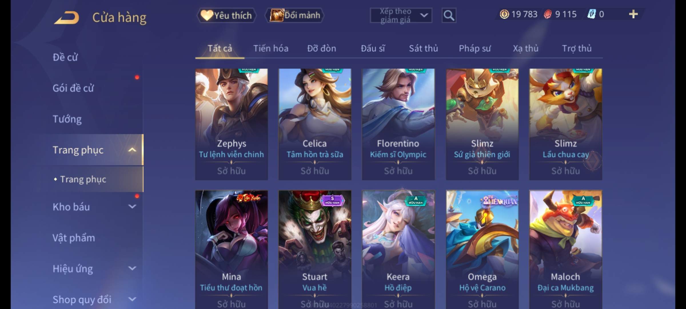Open the Xếp theo giảm giá dropdown

[401, 15]
